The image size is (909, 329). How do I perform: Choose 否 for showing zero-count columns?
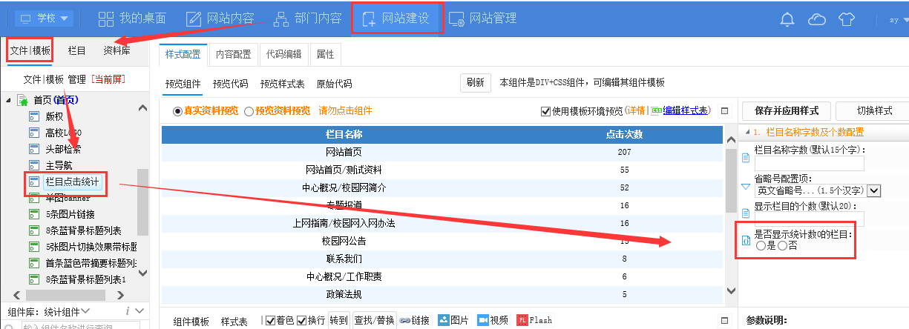point(781,246)
